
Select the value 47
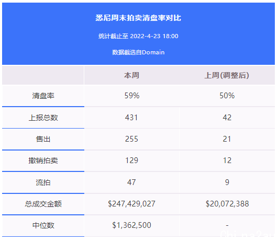click(x=131, y=182)
